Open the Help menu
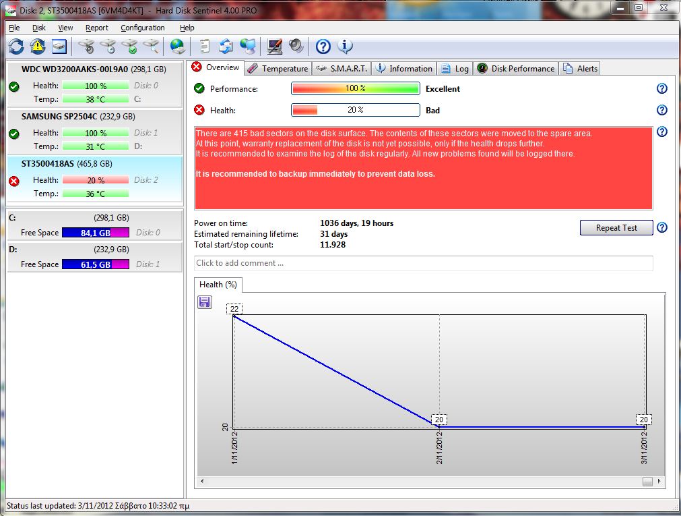681x516 pixels. tap(187, 28)
